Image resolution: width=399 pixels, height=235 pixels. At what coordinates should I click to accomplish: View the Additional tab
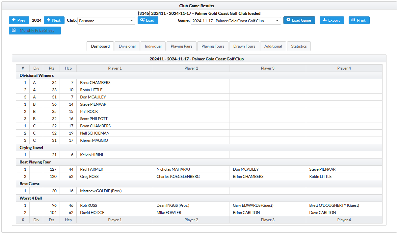coord(273,46)
